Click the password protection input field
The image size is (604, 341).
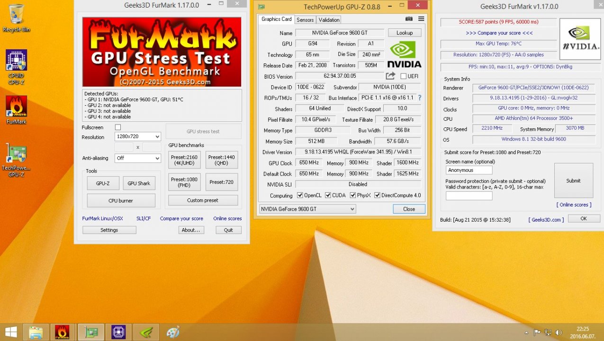click(x=469, y=195)
